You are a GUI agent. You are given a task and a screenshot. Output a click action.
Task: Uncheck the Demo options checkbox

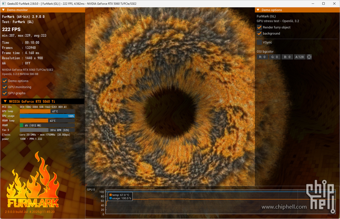pos(5,81)
